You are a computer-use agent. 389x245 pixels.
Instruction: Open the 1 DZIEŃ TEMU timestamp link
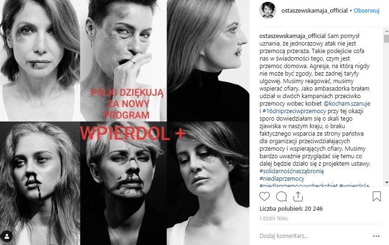pyautogui.click(x=273, y=219)
